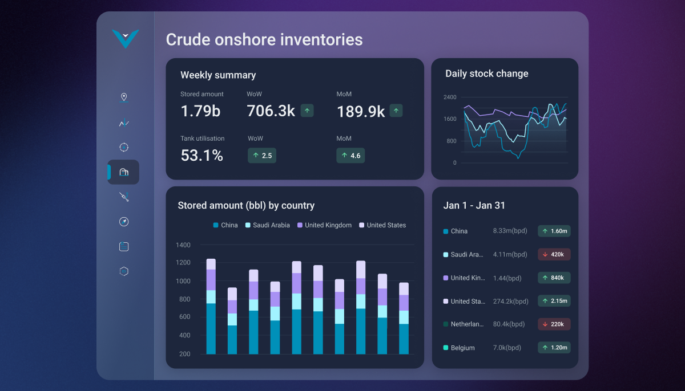Toggle the United States series visibility
This screenshot has height=391, width=685.
(382, 225)
